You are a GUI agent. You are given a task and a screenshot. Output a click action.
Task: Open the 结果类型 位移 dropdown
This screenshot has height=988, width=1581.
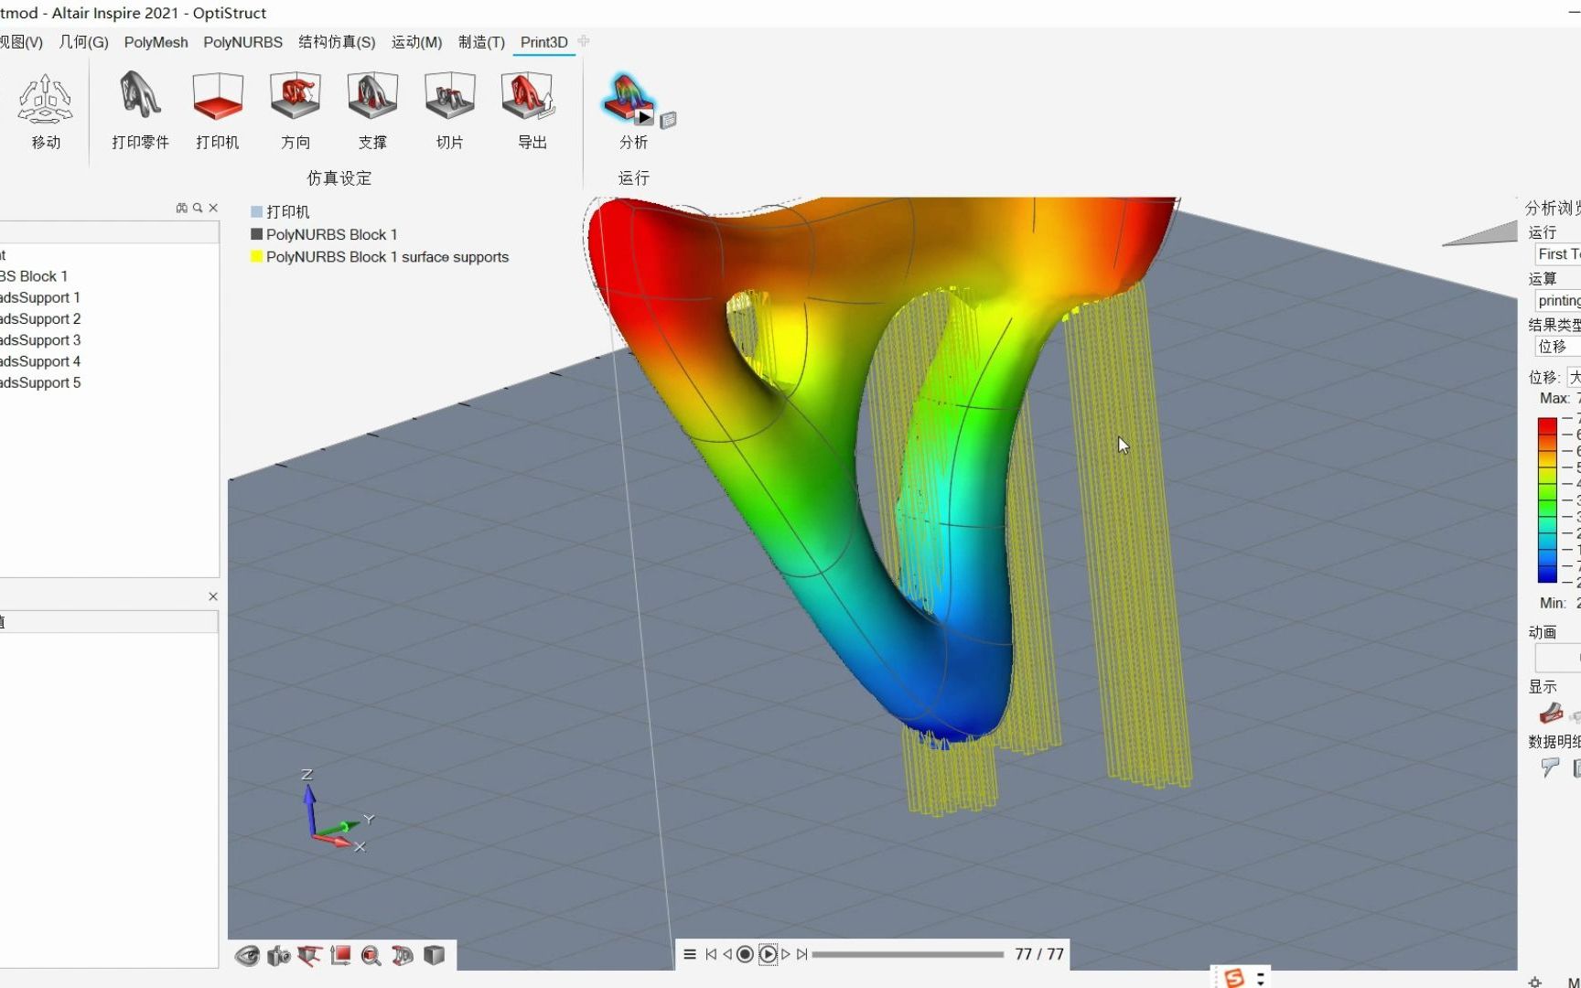(1558, 347)
